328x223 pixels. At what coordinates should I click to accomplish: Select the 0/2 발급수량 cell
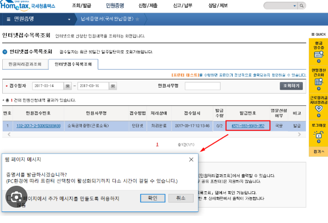point(219,126)
